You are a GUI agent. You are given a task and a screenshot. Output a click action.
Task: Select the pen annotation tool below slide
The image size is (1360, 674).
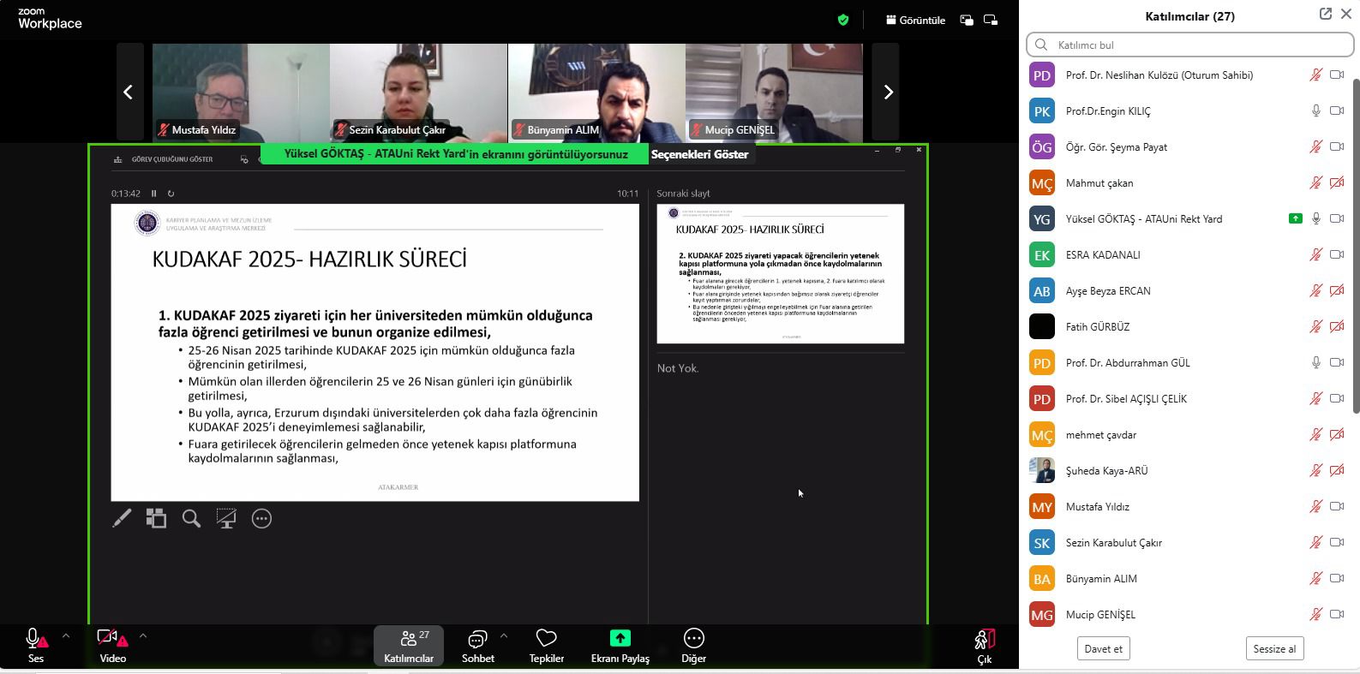(x=122, y=518)
